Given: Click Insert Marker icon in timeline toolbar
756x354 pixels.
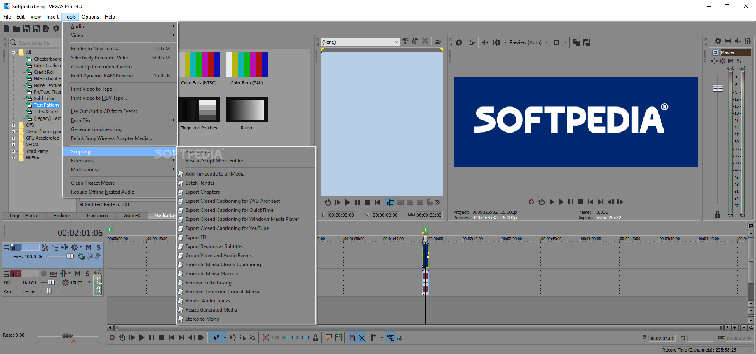Looking at the screenshot, I should [329, 338].
